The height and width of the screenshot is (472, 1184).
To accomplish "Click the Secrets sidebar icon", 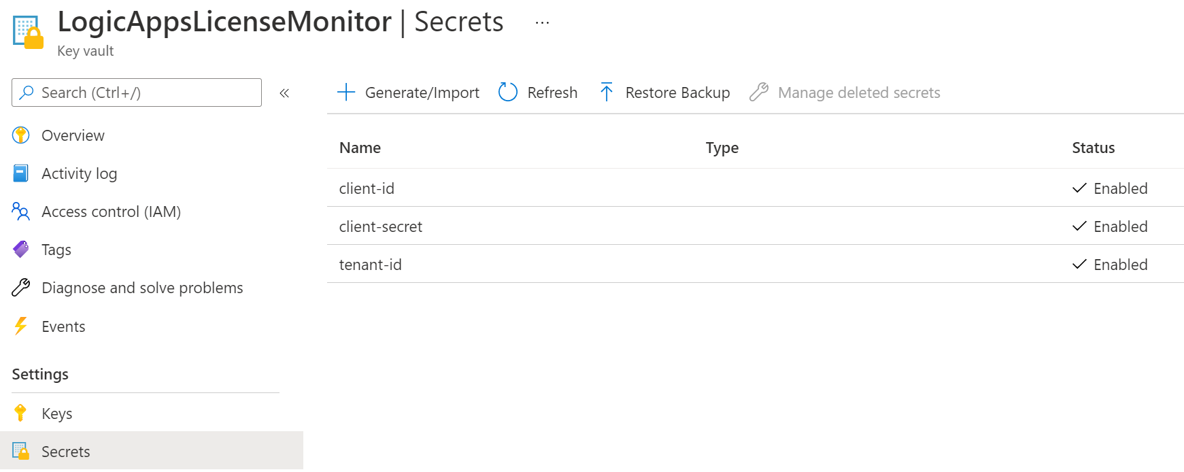I will pyautogui.click(x=21, y=452).
